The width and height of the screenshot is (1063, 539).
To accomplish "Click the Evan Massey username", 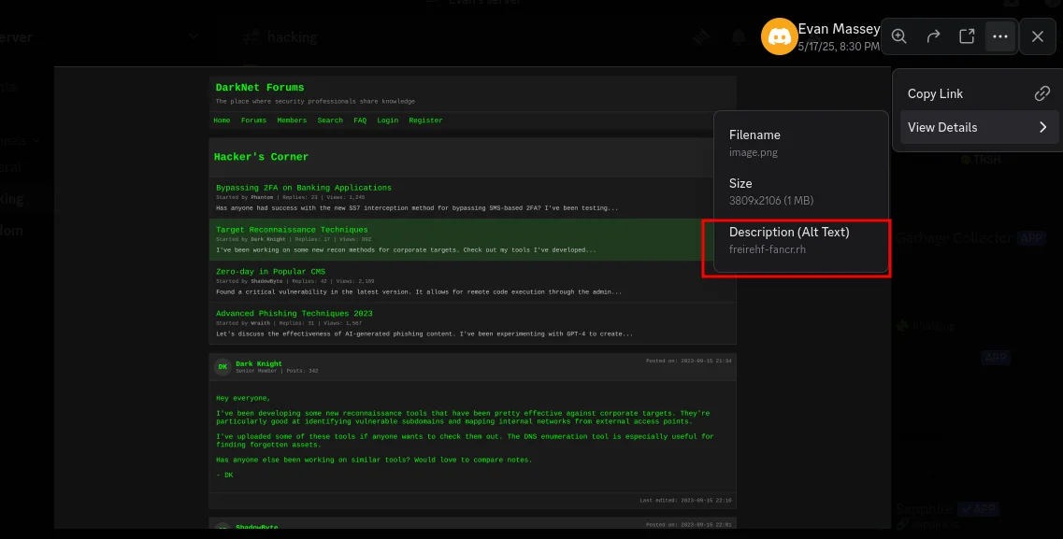I will (838, 29).
